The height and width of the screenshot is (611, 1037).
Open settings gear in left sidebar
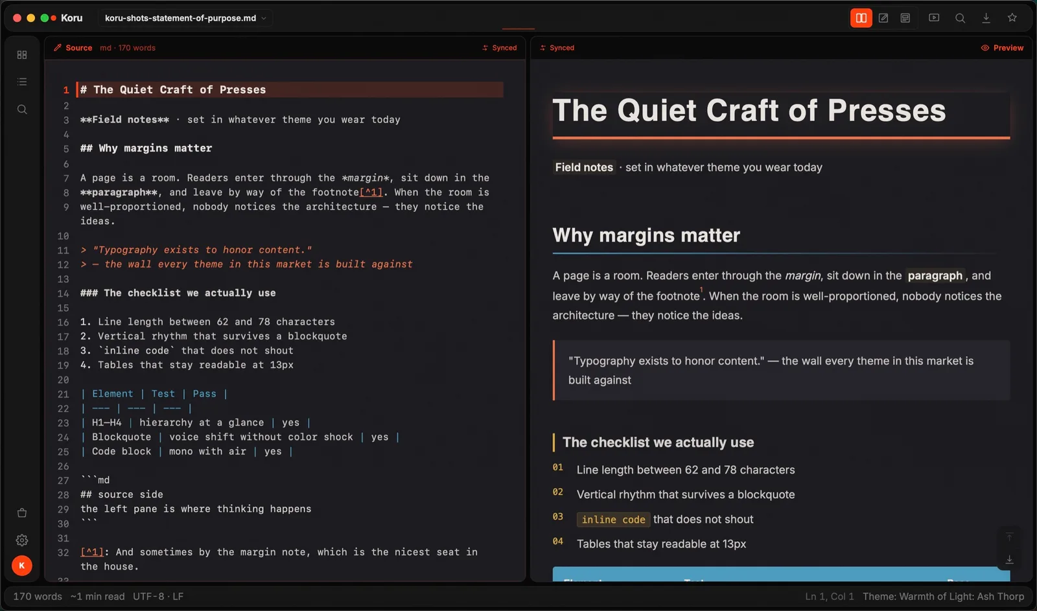pos(22,540)
